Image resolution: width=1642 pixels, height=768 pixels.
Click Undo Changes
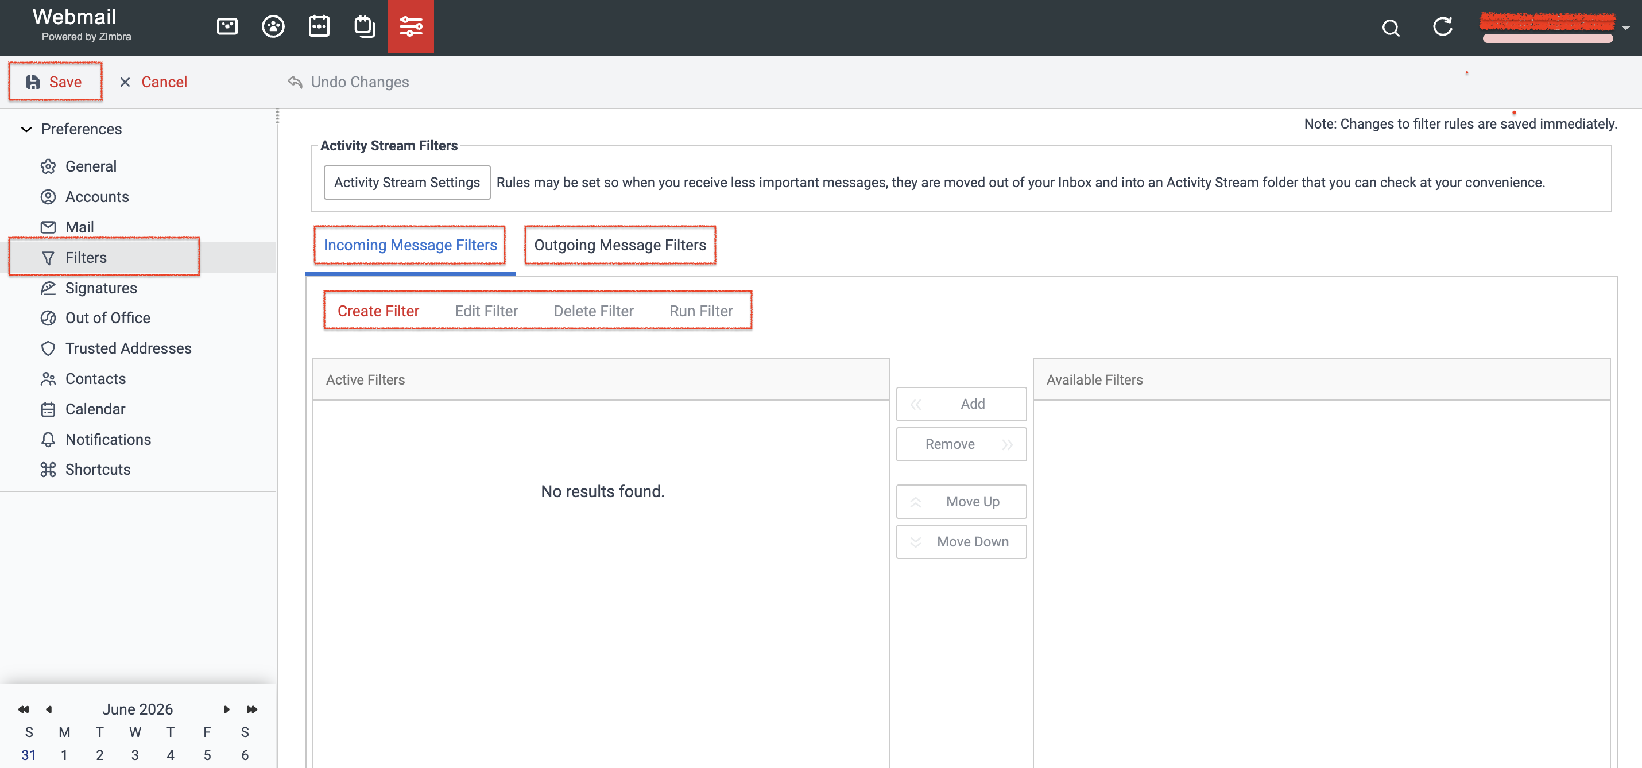pos(348,82)
